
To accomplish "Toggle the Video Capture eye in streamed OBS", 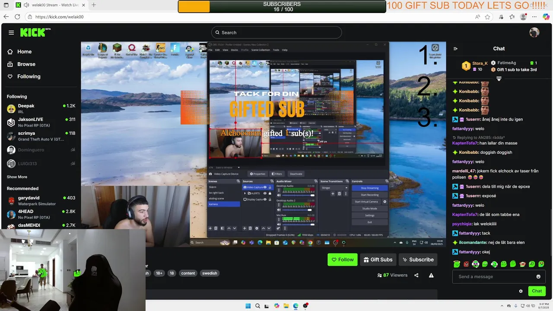I will click(265, 187).
